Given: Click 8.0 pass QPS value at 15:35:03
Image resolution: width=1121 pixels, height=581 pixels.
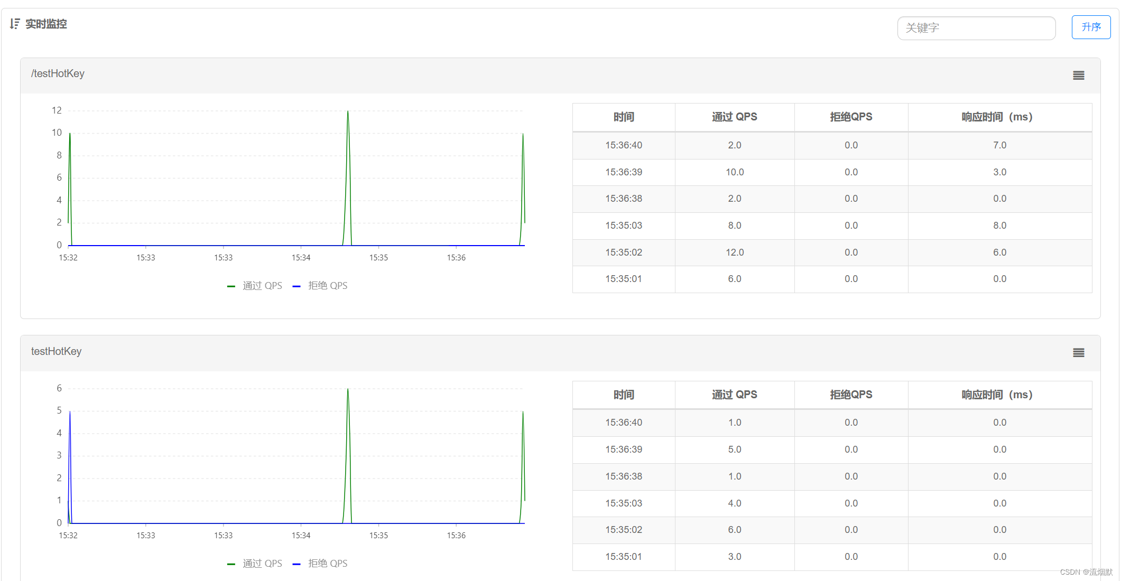Looking at the screenshot, I should (x=735, y=226).
